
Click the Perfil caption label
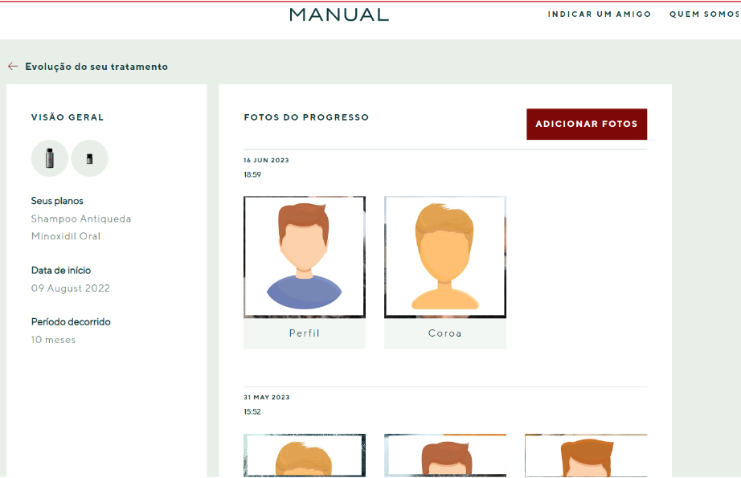(x=305, y=333)
